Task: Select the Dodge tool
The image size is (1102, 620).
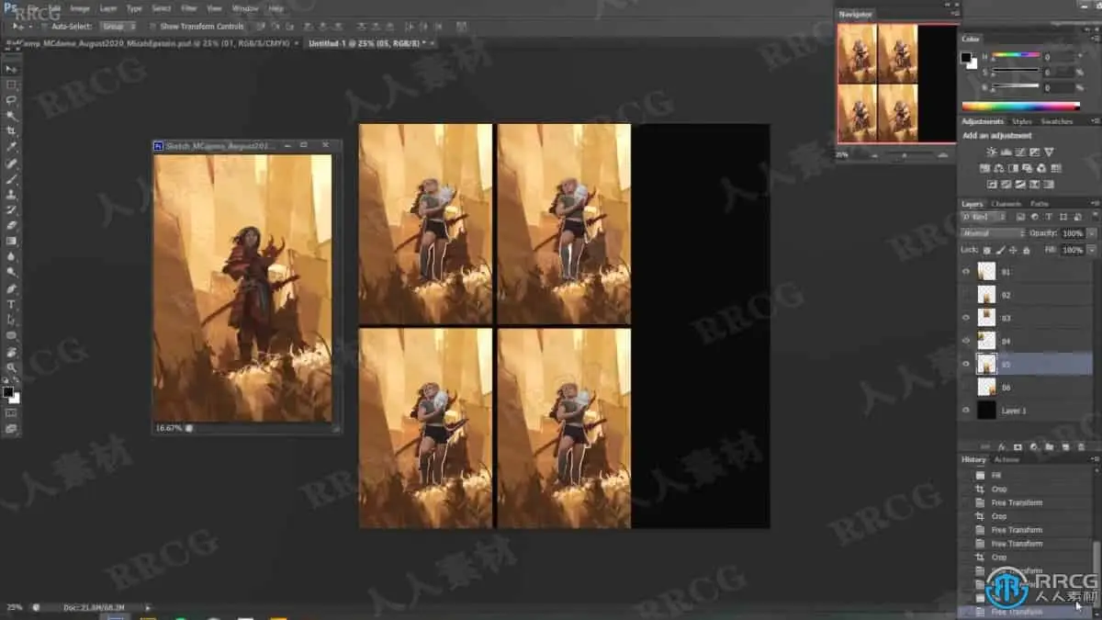Action: click(11, 272)
